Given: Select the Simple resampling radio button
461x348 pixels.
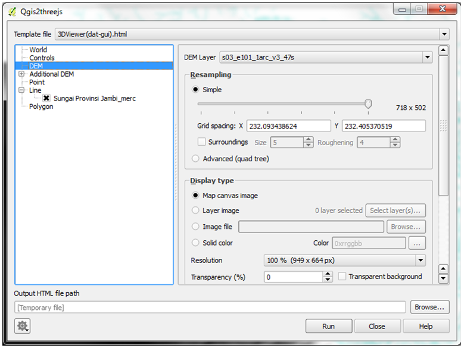Looking at the screenshot, I should coord(195,89).
